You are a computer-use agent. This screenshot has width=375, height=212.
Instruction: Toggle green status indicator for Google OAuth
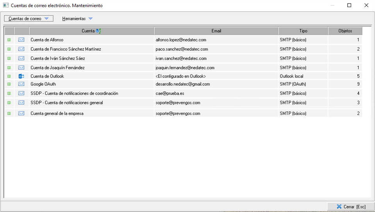point(9,84)
